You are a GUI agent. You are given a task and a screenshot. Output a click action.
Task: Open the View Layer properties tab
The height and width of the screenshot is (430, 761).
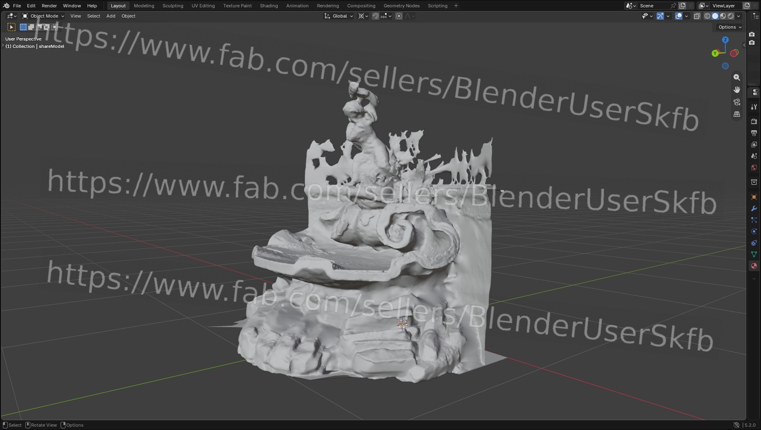tap(754, 145)
